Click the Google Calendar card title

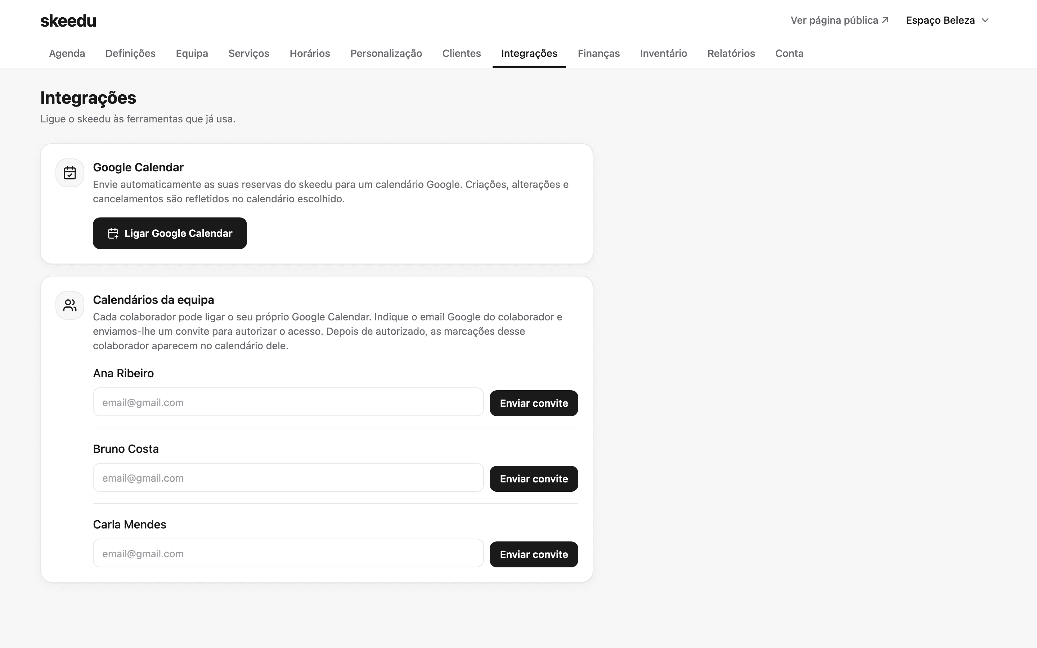(138, 167)
